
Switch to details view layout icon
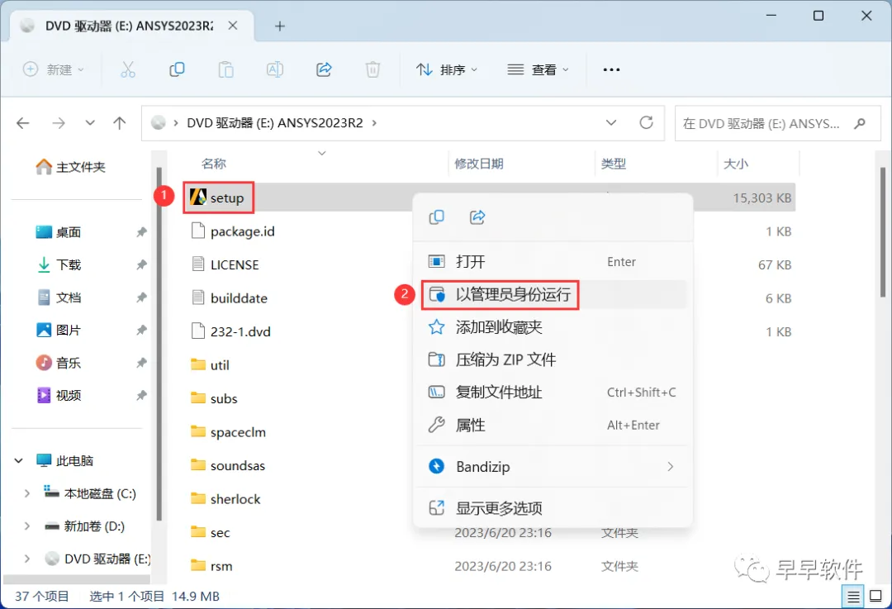(x=853, y=597)
